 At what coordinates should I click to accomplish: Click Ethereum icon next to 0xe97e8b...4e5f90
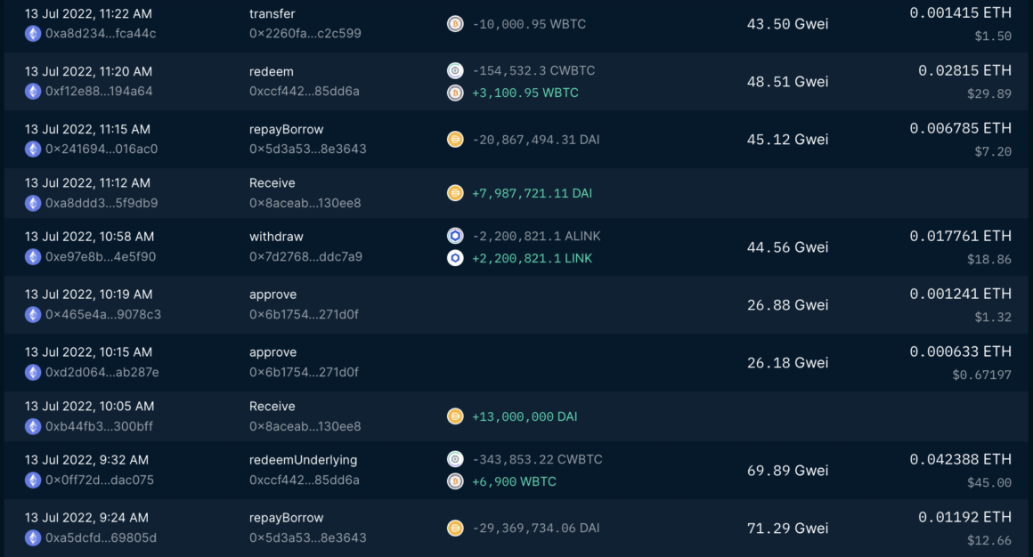[x=33, y=257]
